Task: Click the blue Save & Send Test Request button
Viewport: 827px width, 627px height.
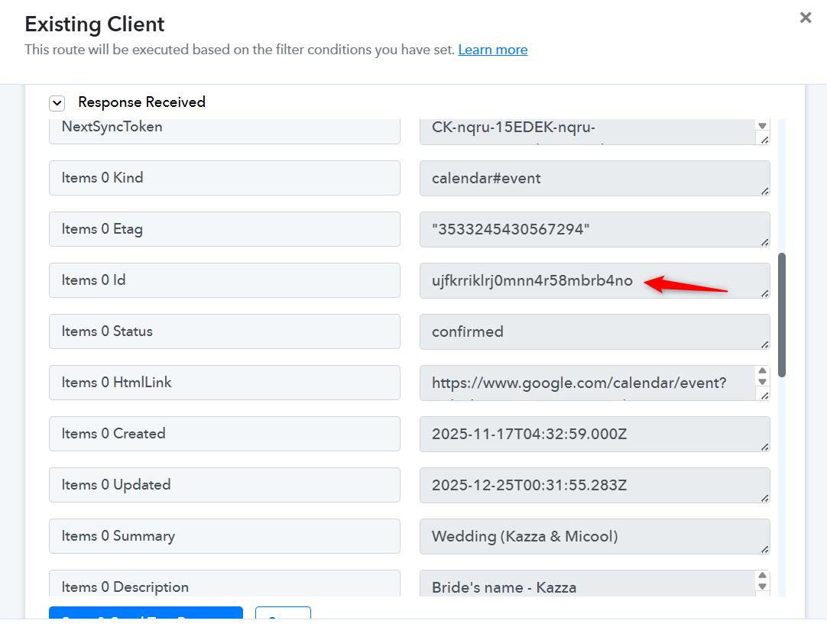Action: pyautogui.click(x=145, y=613)
